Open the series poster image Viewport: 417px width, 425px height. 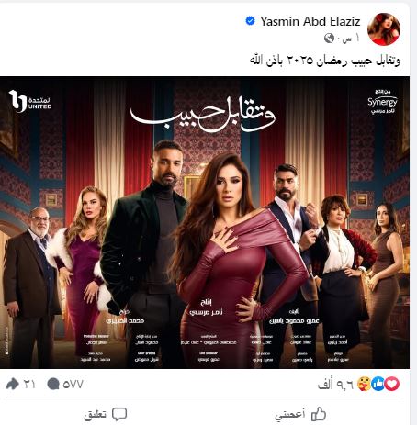click(x=205, y=222)
